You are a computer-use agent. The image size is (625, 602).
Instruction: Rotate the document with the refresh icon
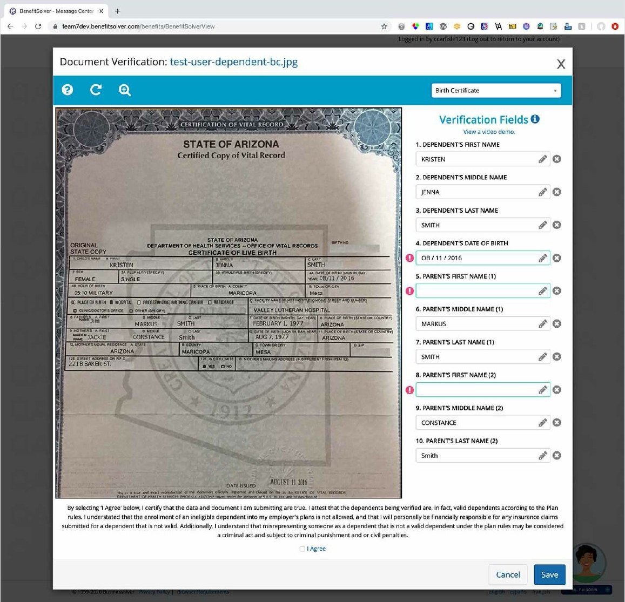pos(96,90)
